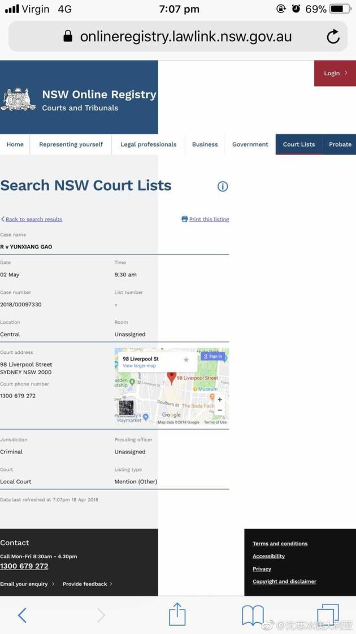Open Representing yourself tab
Viewport: 356px width, 634px height.
(71, 144)
